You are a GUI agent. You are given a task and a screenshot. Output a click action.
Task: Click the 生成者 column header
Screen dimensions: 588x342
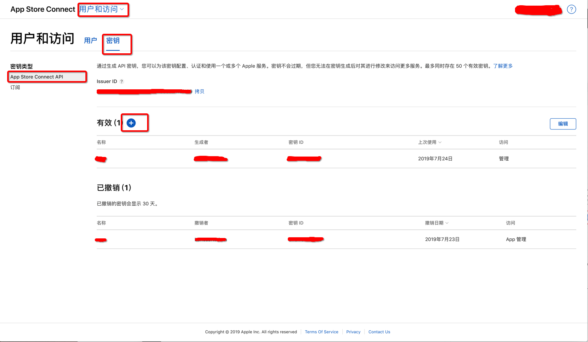(201, 142)
